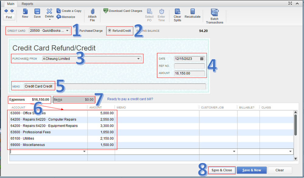Image resolution: width=304 pixels, height=178 pixels.
Task: Open Attach File
Action: click(x=92, y=15)
